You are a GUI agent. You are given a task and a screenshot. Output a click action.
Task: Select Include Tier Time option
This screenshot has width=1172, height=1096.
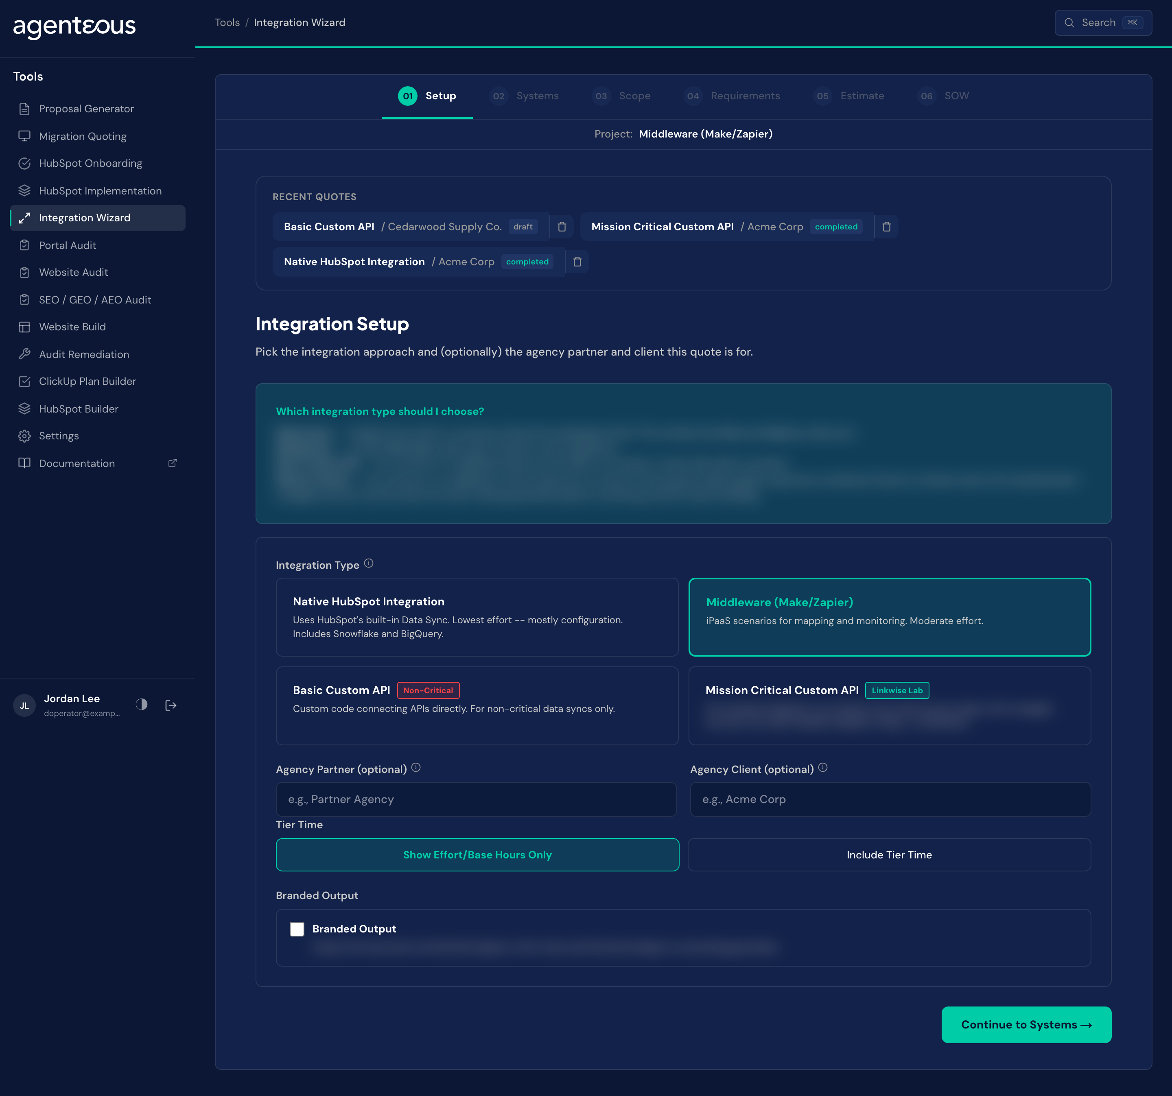(889, 855)
